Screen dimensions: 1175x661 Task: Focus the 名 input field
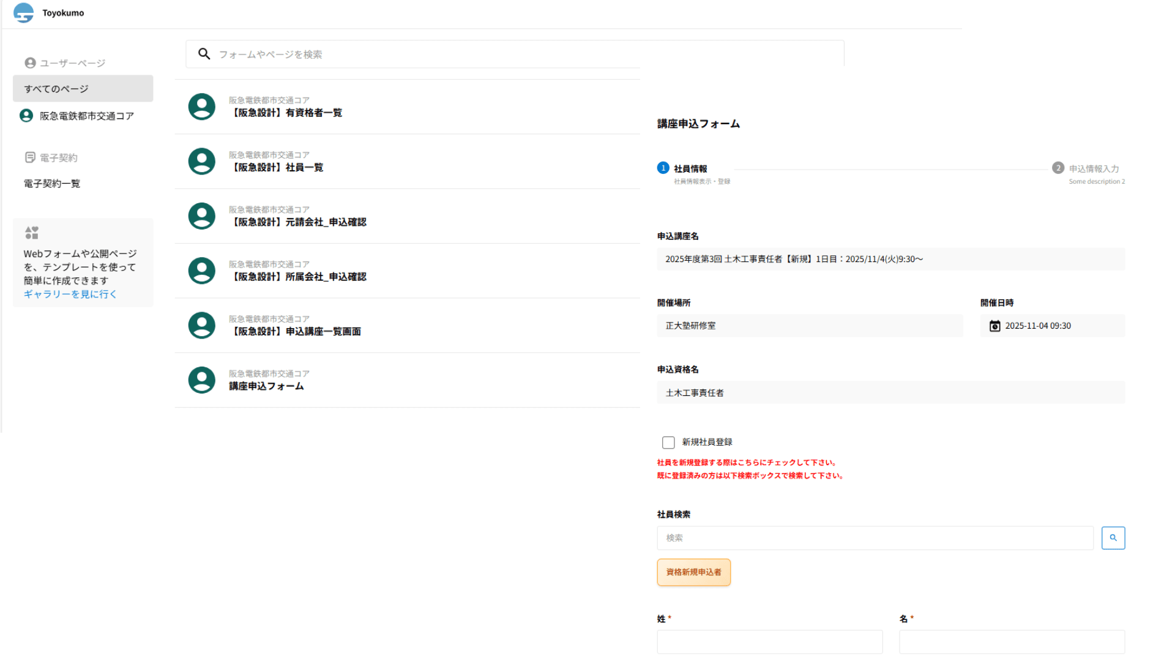[1012, 642]
